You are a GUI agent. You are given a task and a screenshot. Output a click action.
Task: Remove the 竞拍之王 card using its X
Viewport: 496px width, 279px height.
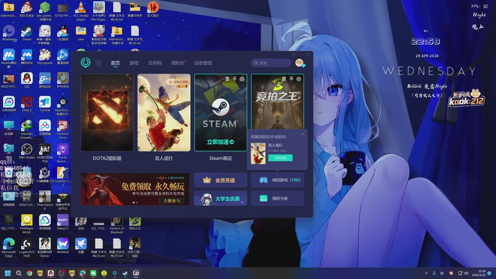click(299, 79)
